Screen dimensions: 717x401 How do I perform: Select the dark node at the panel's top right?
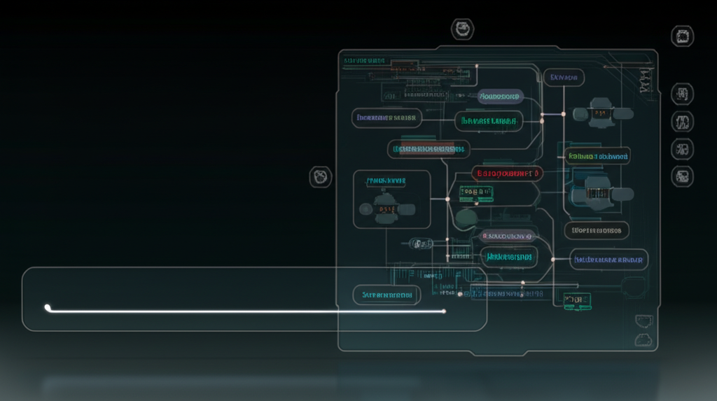click(x=564, y=77)
